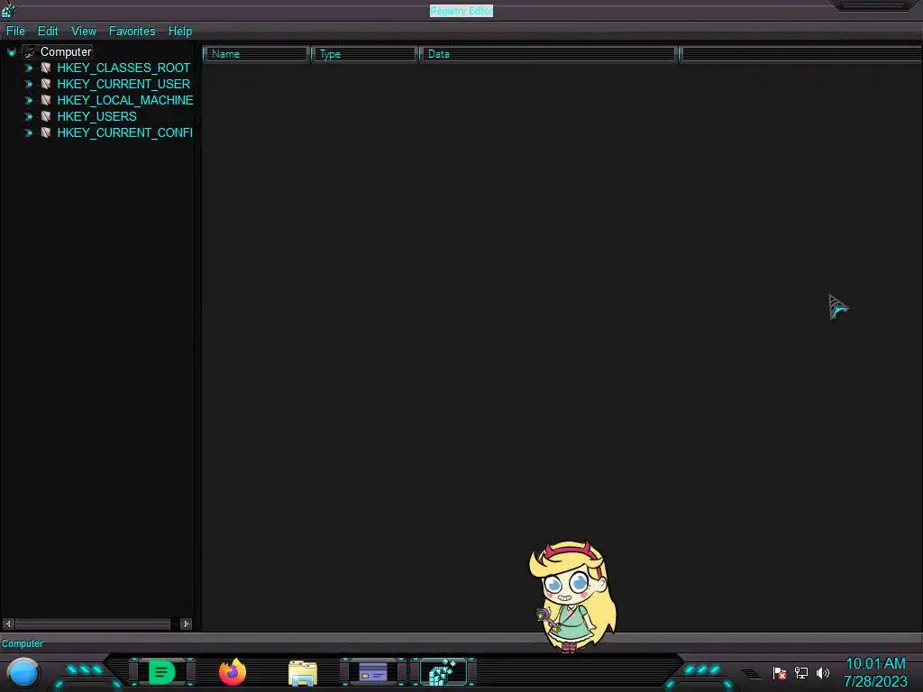Click the HKEY_LOCAL_MACHINE key icon

tap(45, 100)
